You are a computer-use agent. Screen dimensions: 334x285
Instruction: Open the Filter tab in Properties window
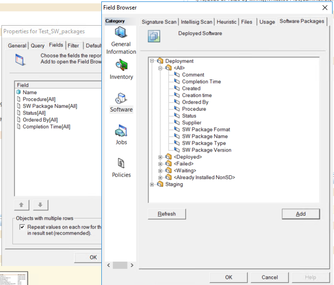[x=73, y=46]
